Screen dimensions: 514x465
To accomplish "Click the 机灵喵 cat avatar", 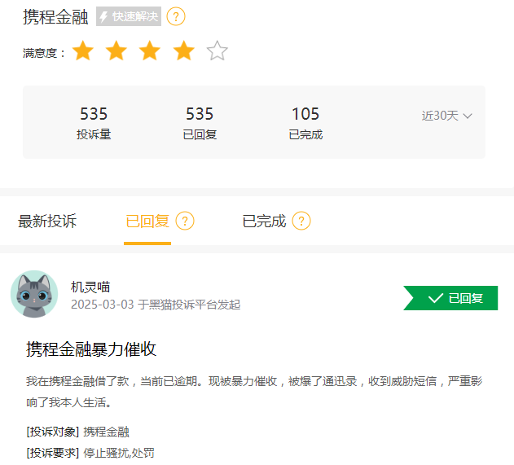I will [34, 294].
